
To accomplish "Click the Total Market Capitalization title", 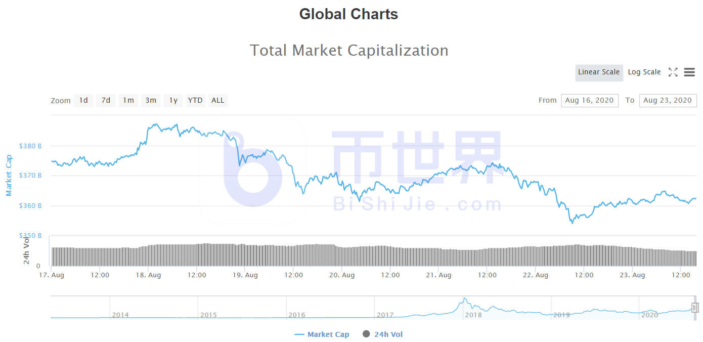I will 348,50.
